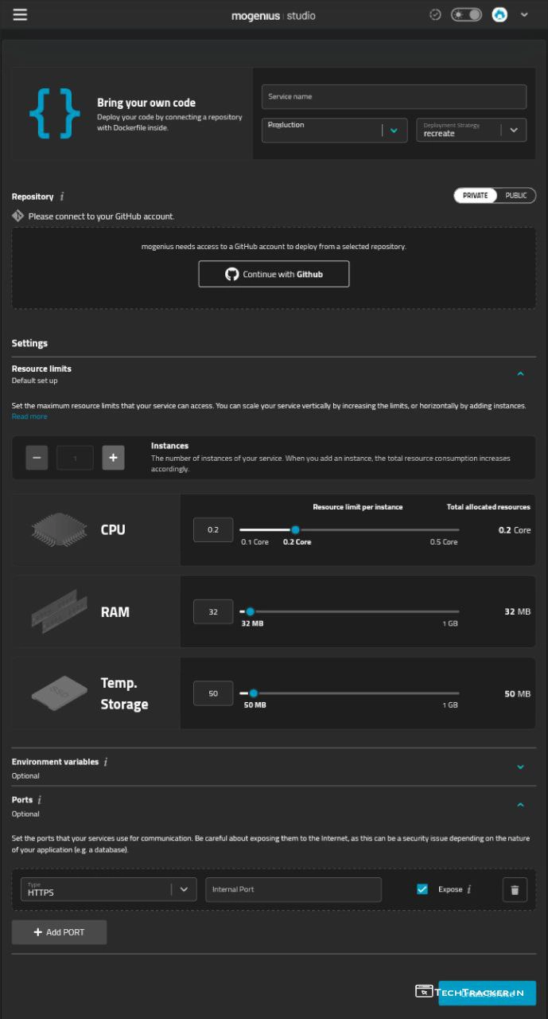This screenshot has width=548, height=1019.
Task: Click the Add PORT button
Action: coord(59,932)
